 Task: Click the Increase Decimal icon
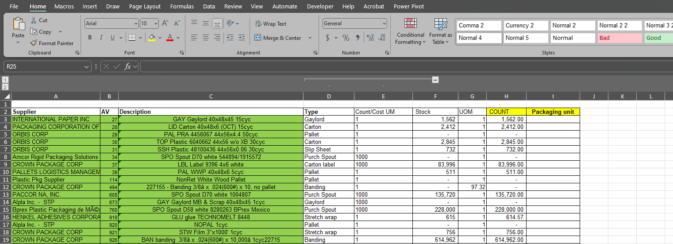(x=370, y=38)
